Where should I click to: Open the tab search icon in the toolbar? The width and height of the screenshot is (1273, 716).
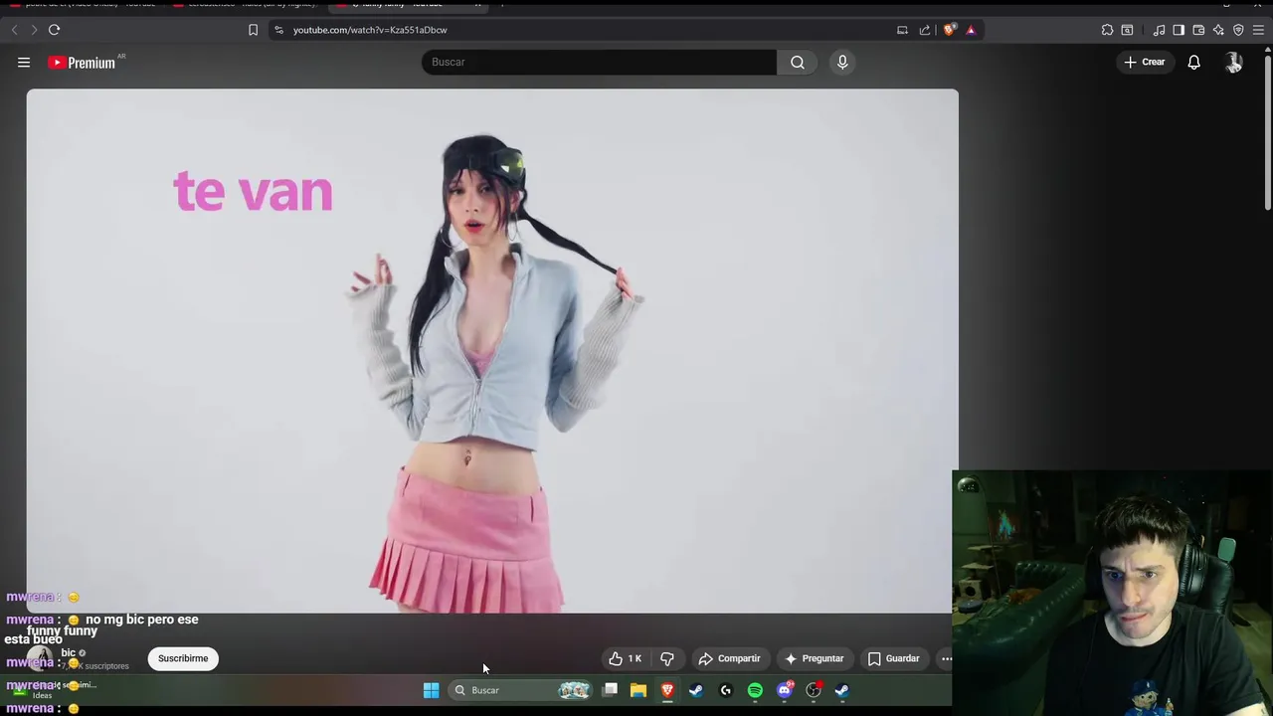click(1127, 30)
